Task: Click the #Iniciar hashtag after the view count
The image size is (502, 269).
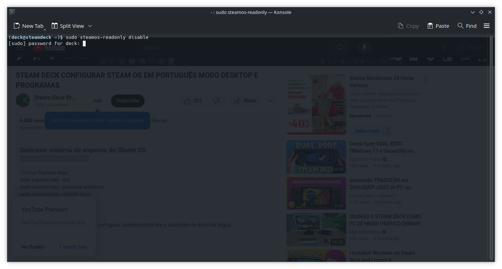Action: click(159, 121)
